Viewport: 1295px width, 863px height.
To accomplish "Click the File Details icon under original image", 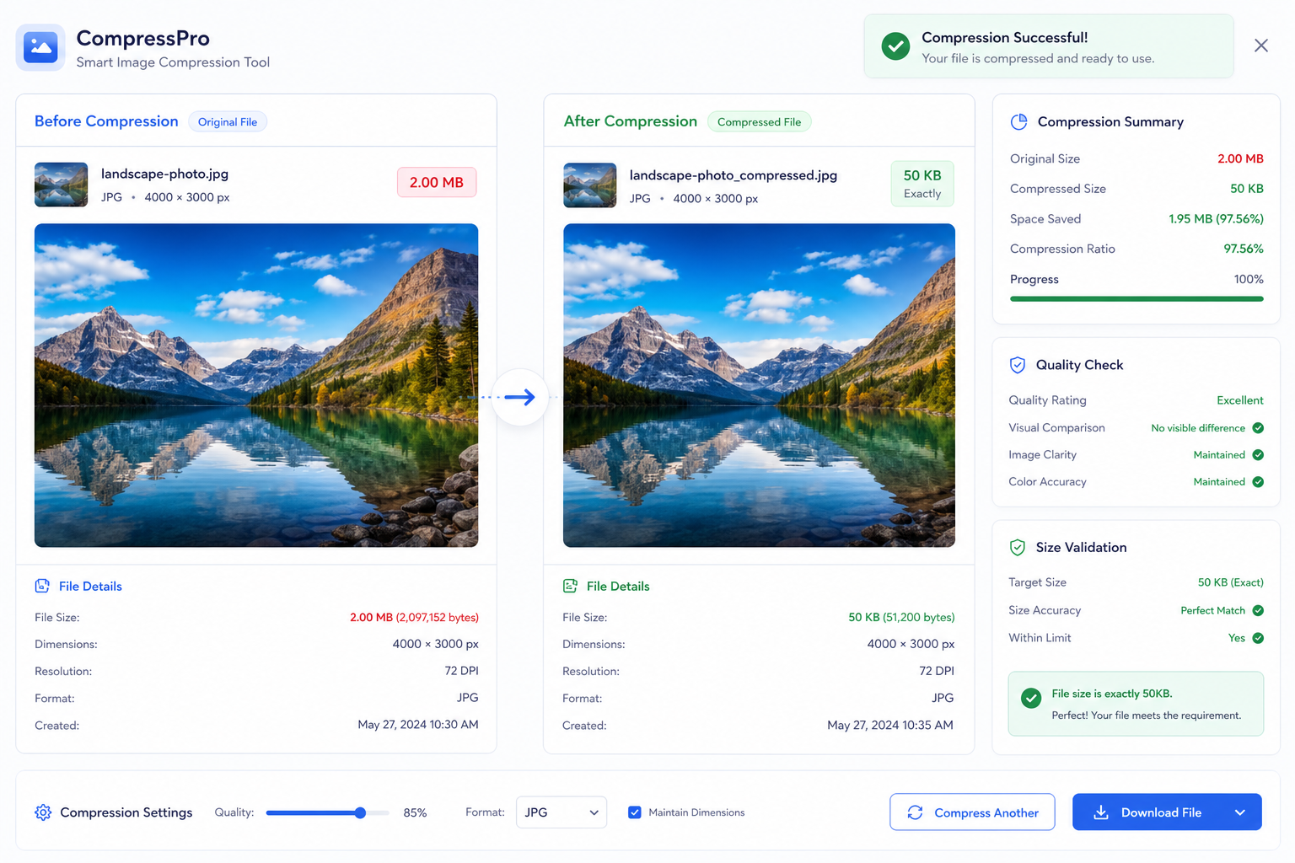I will (x=42, y=586).
